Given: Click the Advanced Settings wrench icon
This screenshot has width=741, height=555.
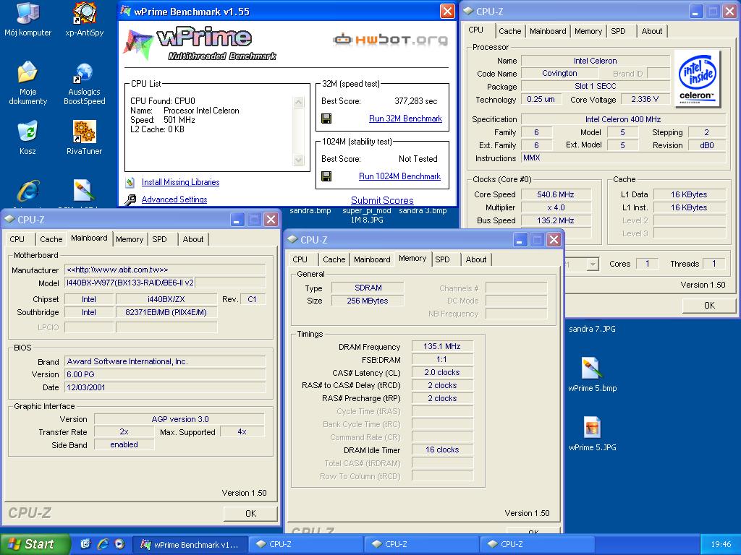Looking at the screenshot, I should tap(130, 199).
